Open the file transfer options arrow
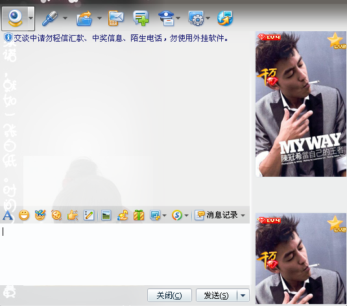The width and height of the screenshot is (347, 306). point(100,18)
